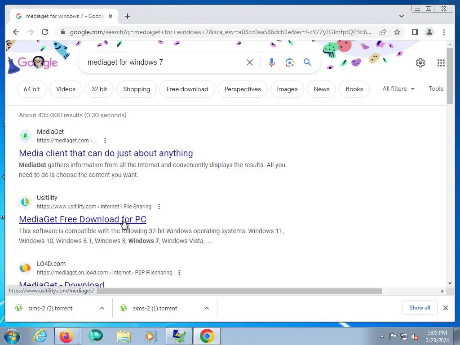
Task: Open the downloaded sims-2 (2).torrent file
Action: pos(50,308)
